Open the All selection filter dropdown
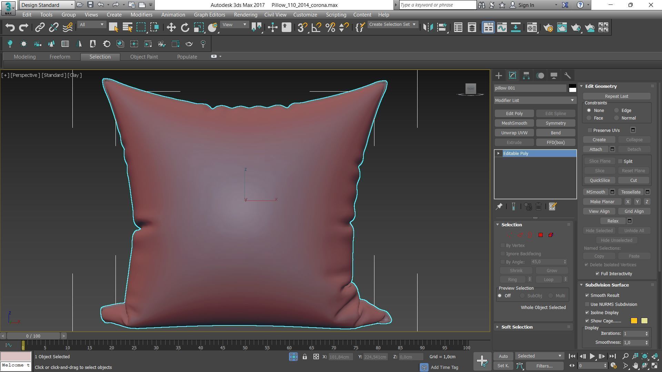This screenshot has width=662, height=372. tap(91, 25)
